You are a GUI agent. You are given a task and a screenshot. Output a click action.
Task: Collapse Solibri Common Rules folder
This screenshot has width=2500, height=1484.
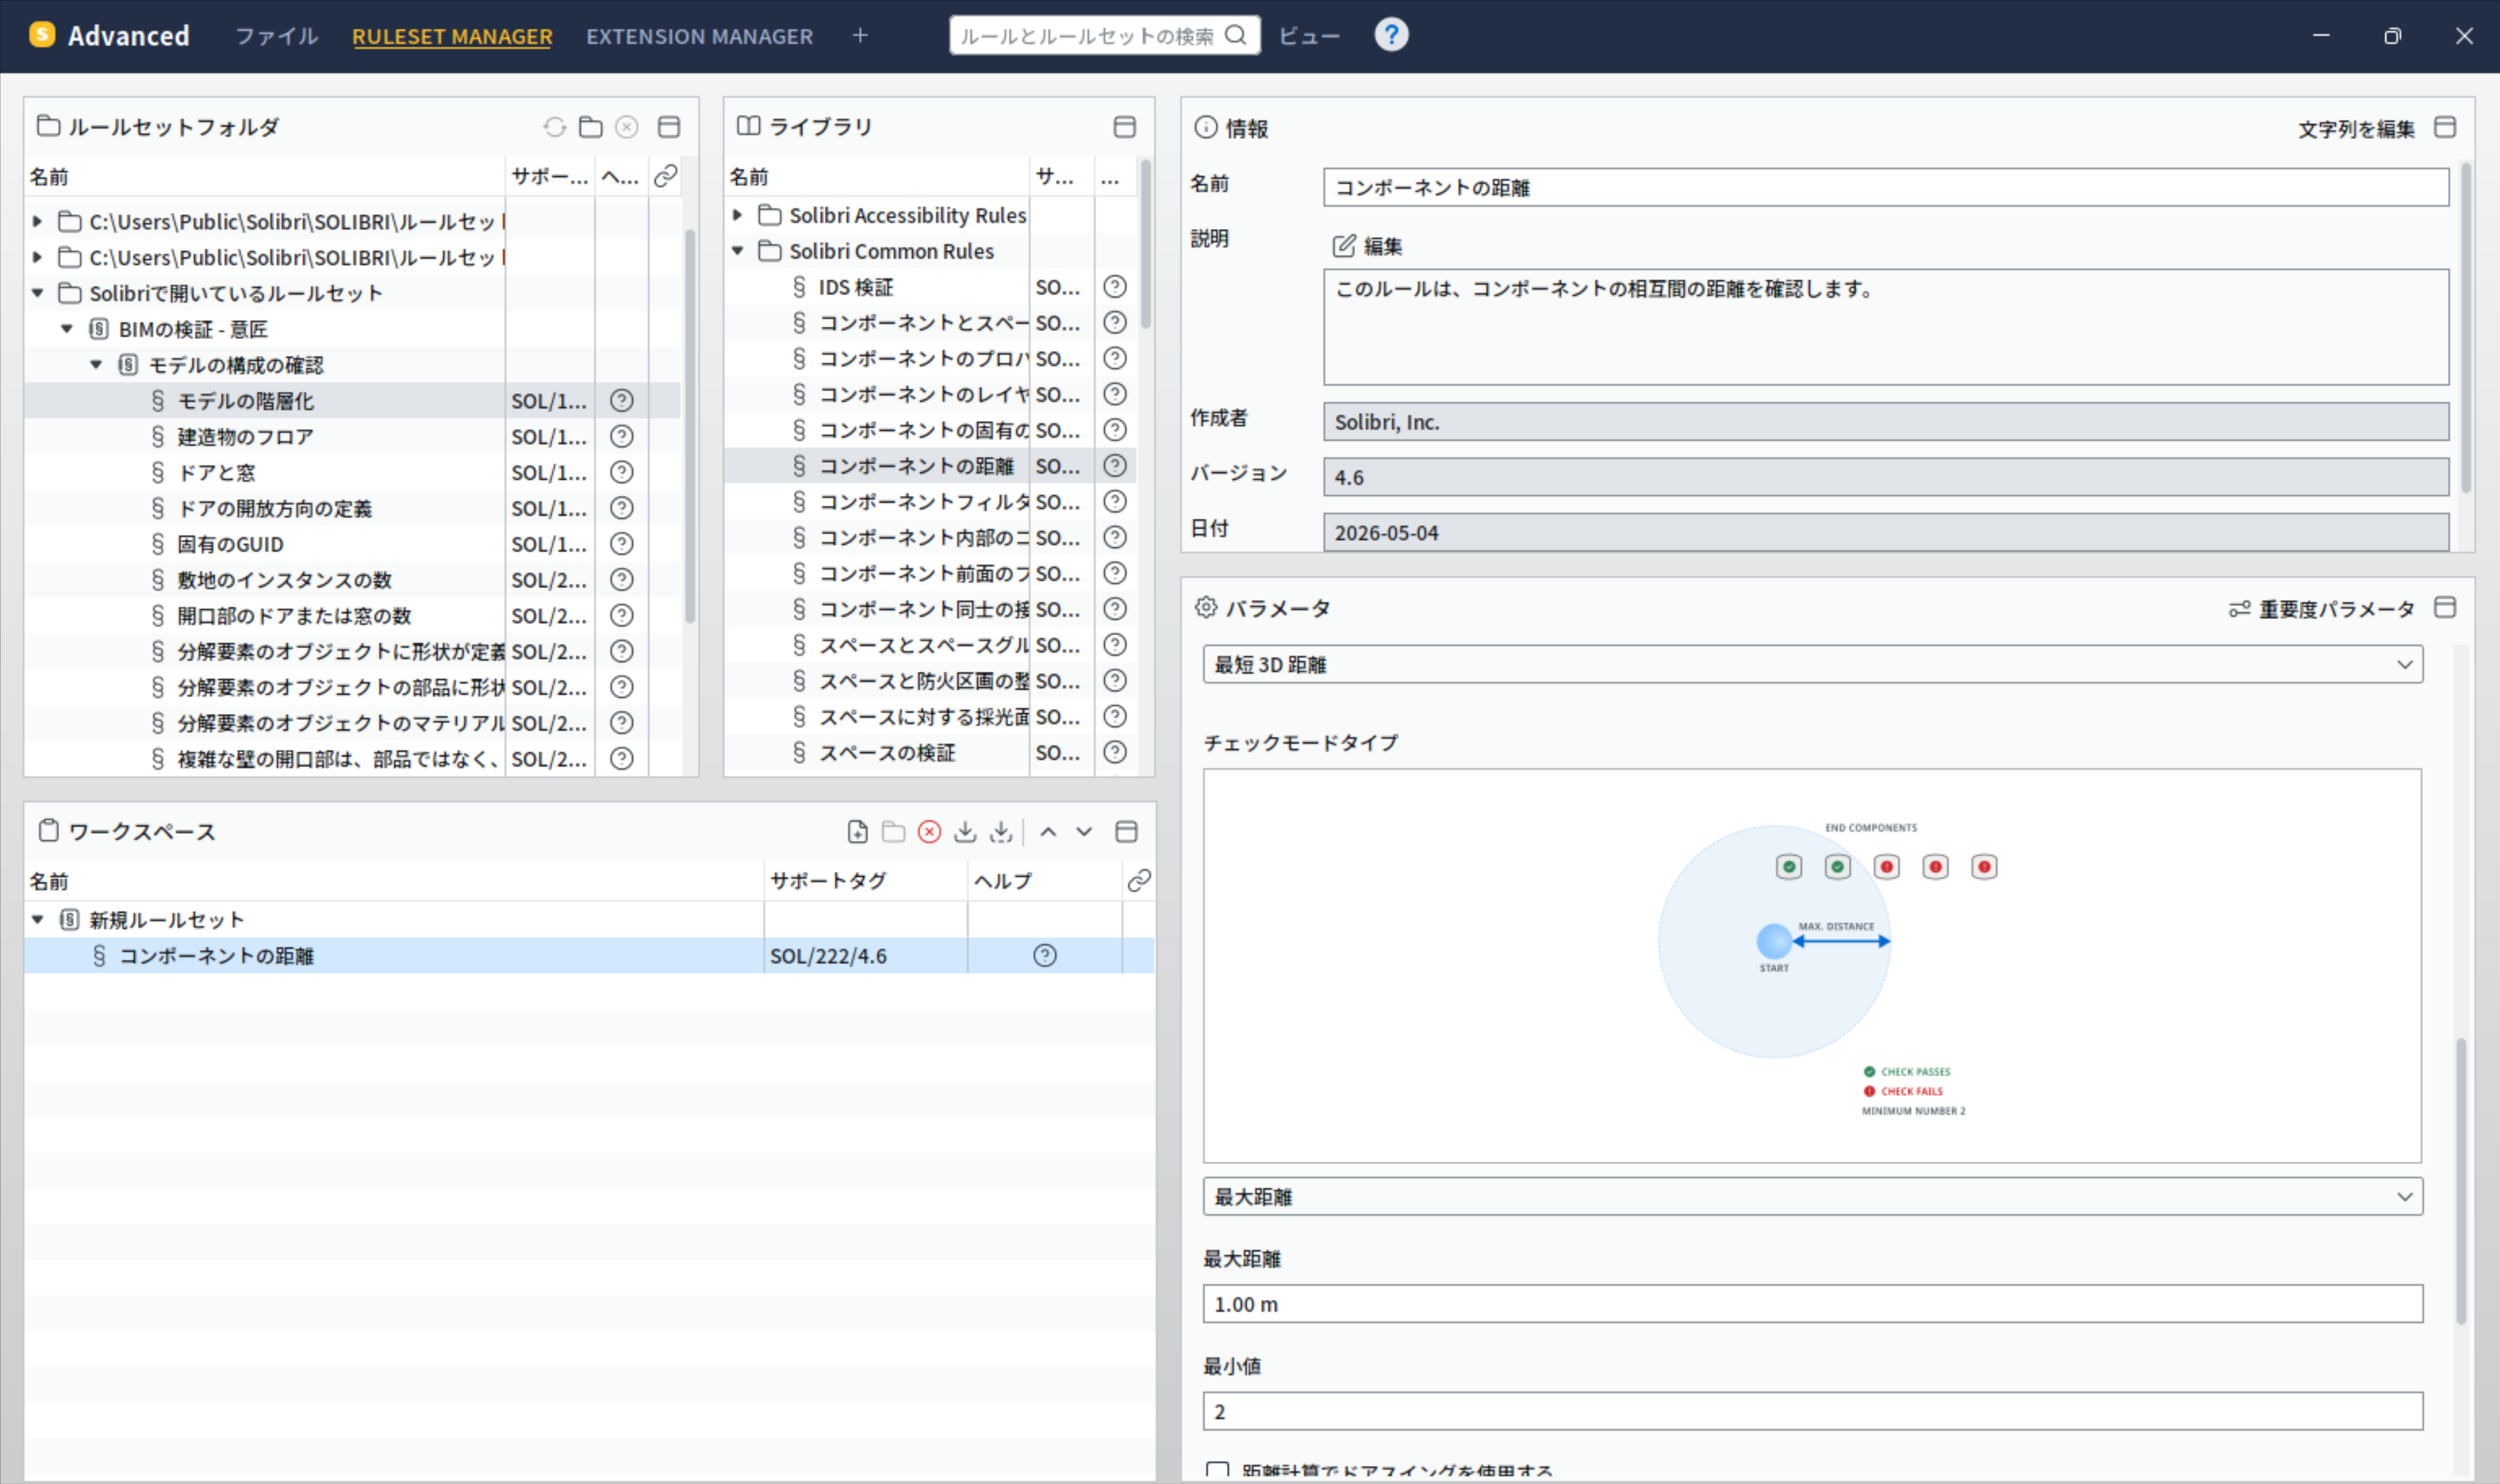pyautogui.click(x=738, y=251)
